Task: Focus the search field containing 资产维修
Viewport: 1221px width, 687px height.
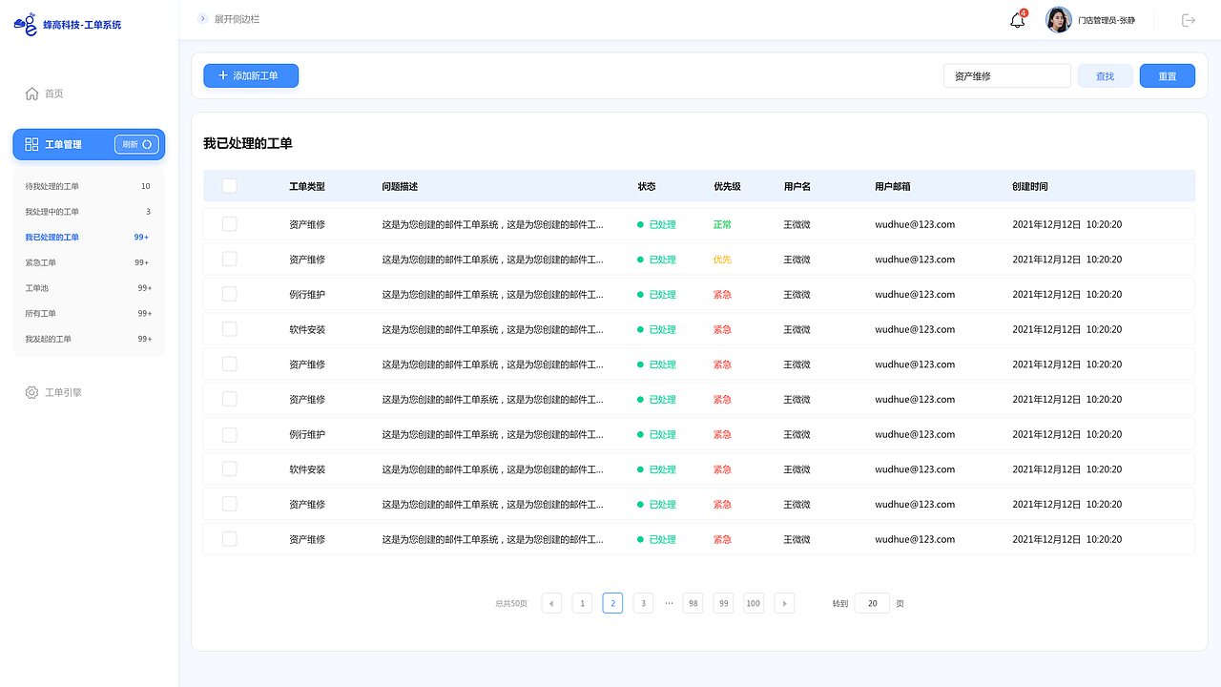Action: pos(1007,75)
